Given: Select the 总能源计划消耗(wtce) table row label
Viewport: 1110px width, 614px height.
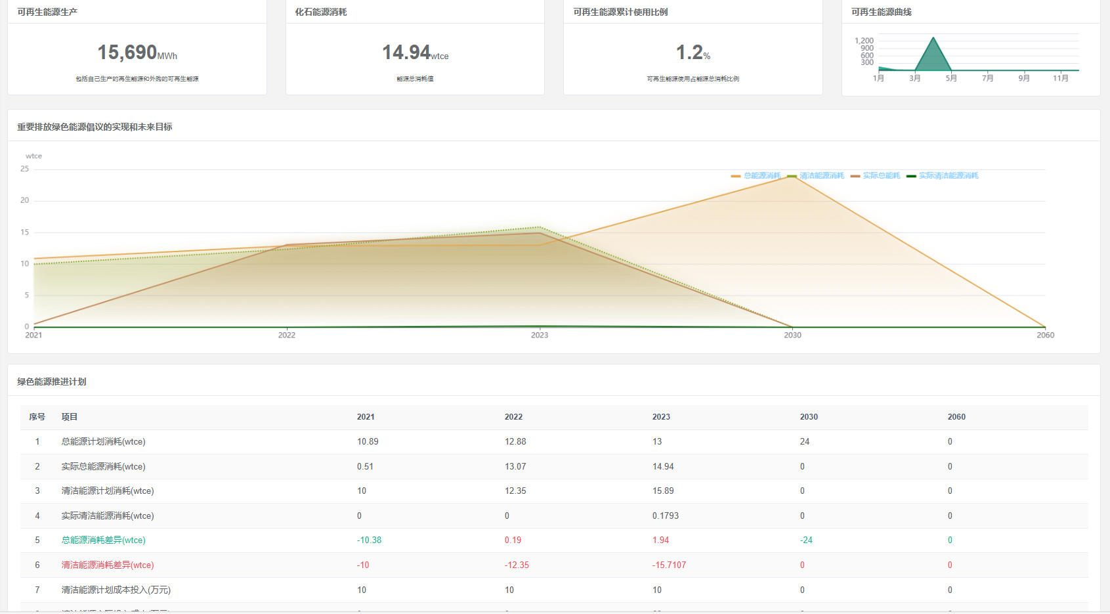Looking at the screenshot, I should [103, 442].
